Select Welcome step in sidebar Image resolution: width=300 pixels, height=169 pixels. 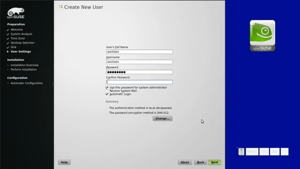click(x=17, y=30)
